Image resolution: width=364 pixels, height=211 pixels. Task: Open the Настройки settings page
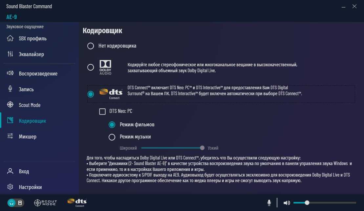tap(30, 187)
